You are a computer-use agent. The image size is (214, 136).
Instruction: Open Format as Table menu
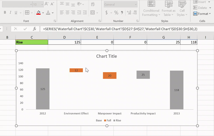(x=169, y=8)
